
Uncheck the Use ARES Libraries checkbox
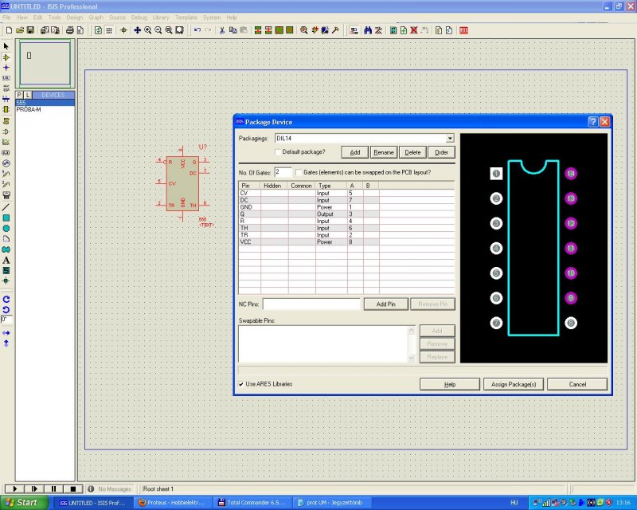241,384
